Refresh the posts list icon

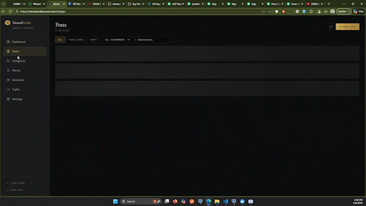pyautogui.click(x=331, y=27)
